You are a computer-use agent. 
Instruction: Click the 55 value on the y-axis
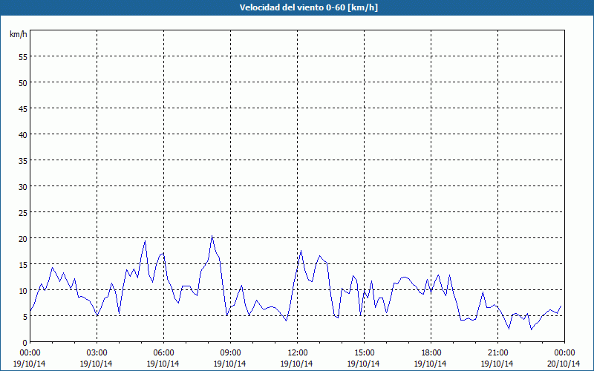point(23,57)
